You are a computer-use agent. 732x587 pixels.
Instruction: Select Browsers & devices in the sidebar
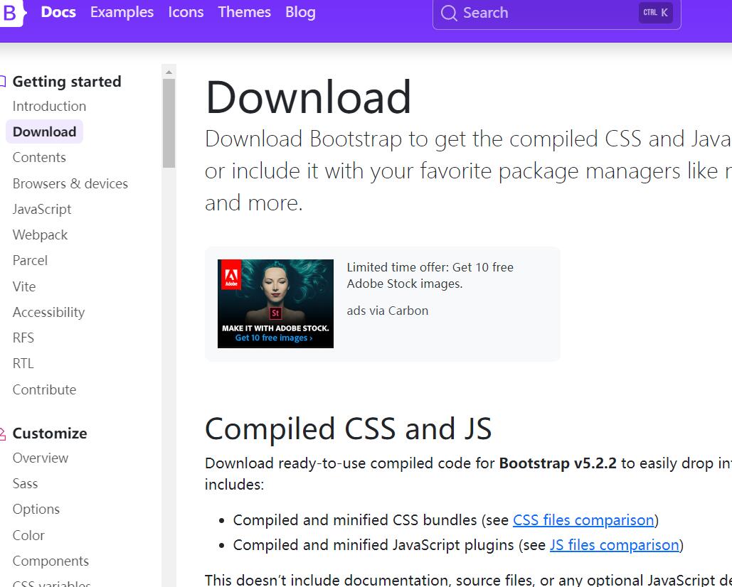click(70, 183)
